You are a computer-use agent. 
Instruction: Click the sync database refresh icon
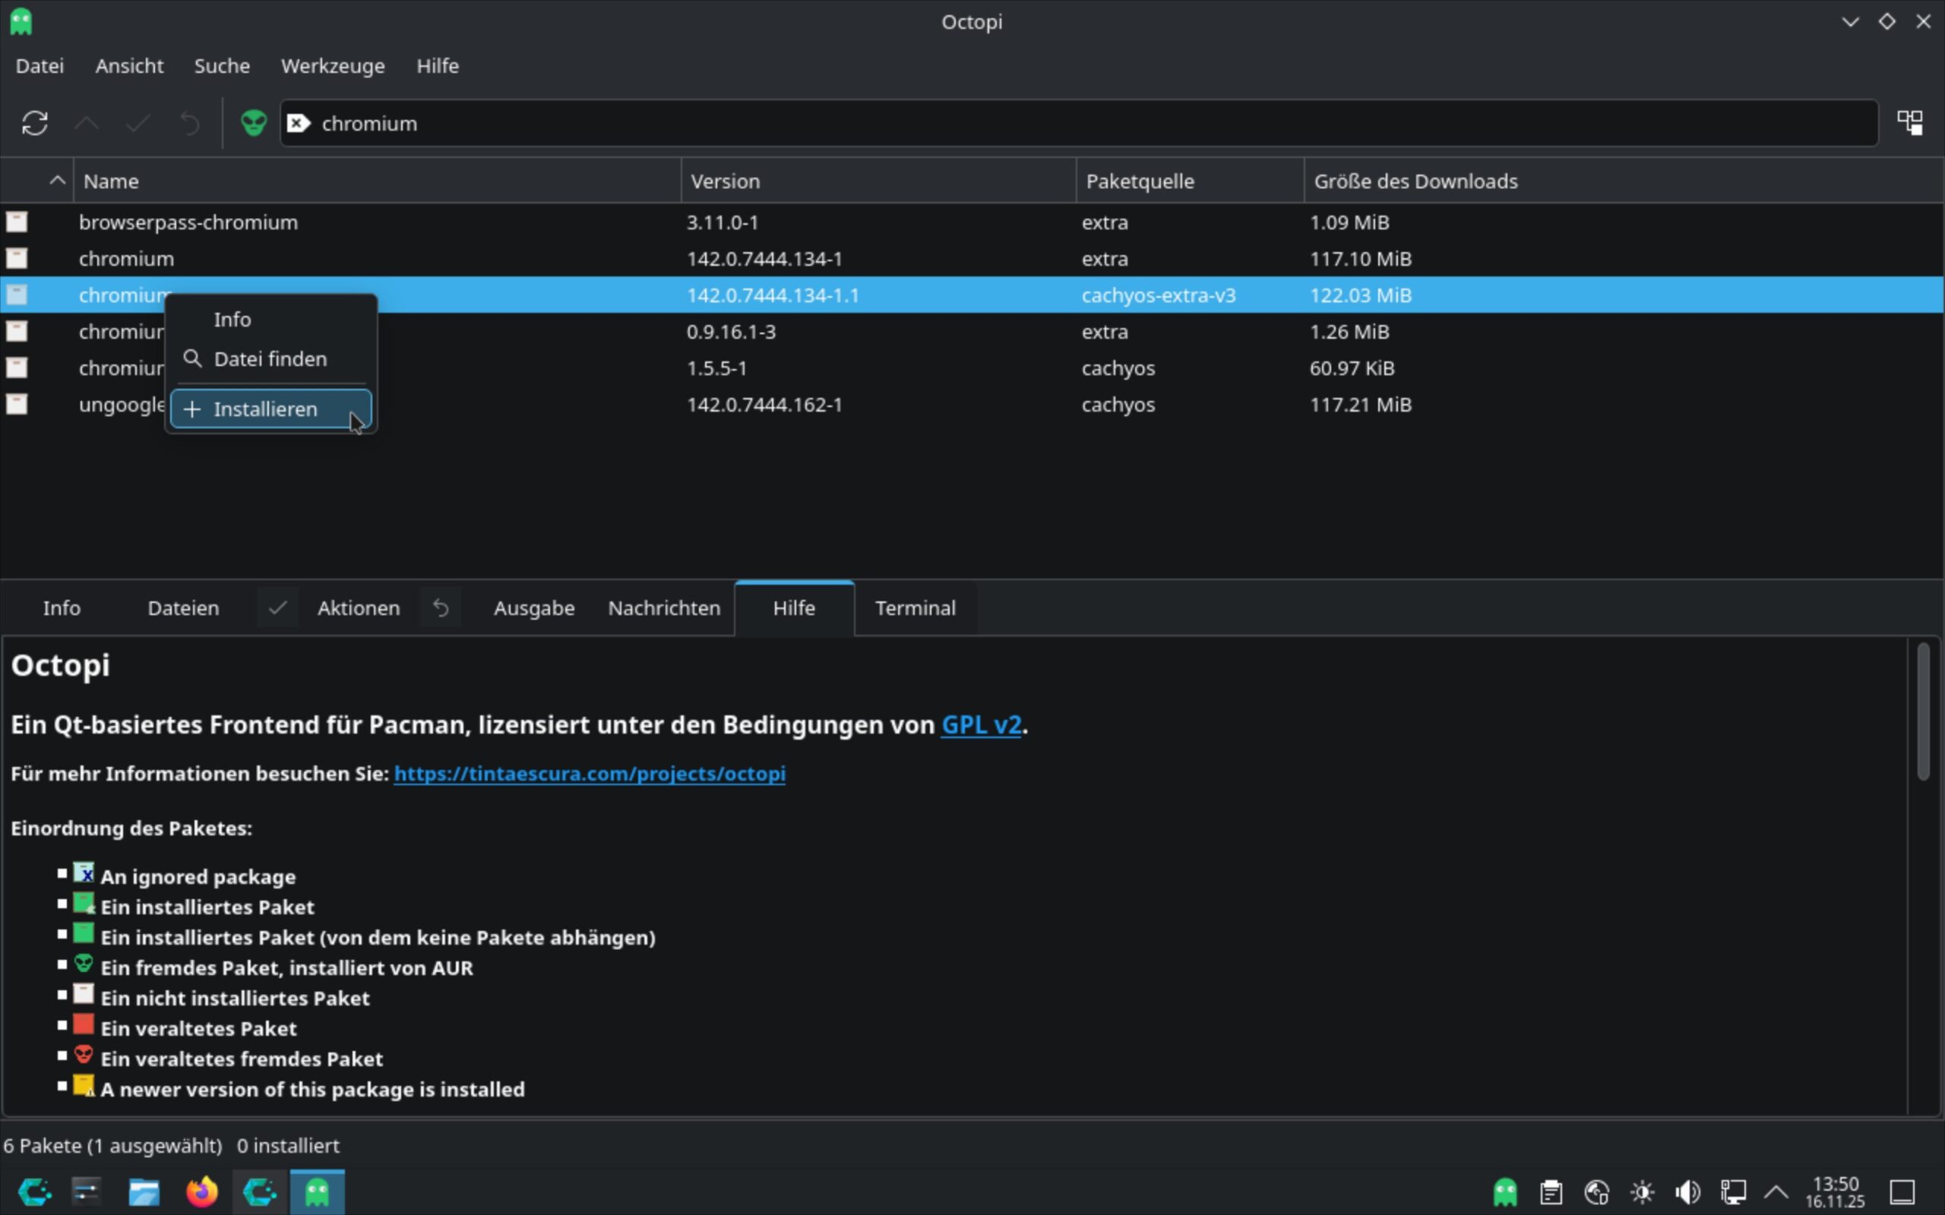(34, 123)
